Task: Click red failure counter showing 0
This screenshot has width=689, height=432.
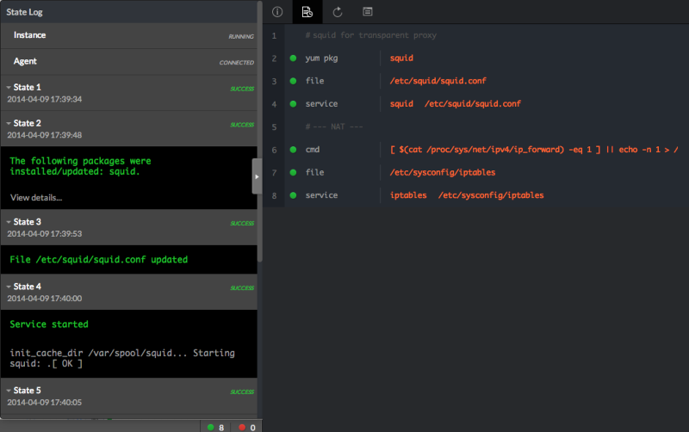Action: 247,427
